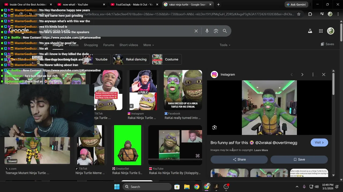This screenshot has height=192, width=343.
Task: Open the taskbar clock showing 10:49 PM
Action: point(328,187)
